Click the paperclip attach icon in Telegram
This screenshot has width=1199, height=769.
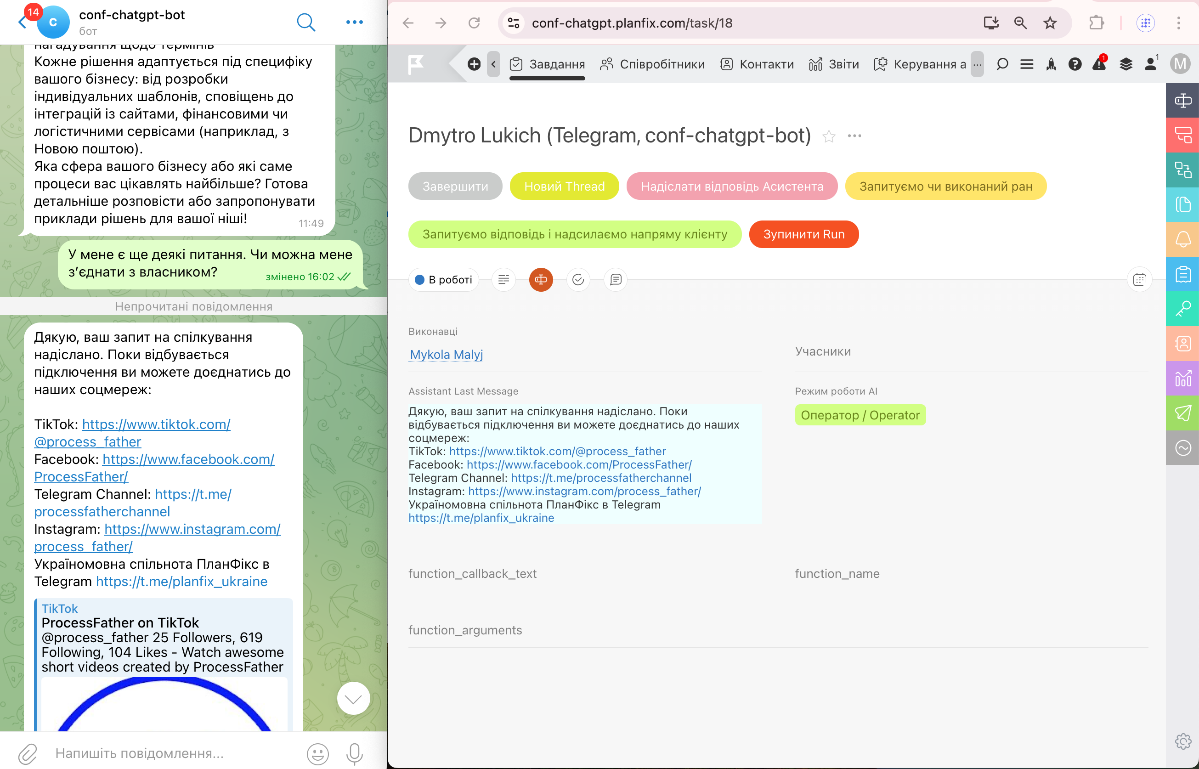[x=28, y=753]
